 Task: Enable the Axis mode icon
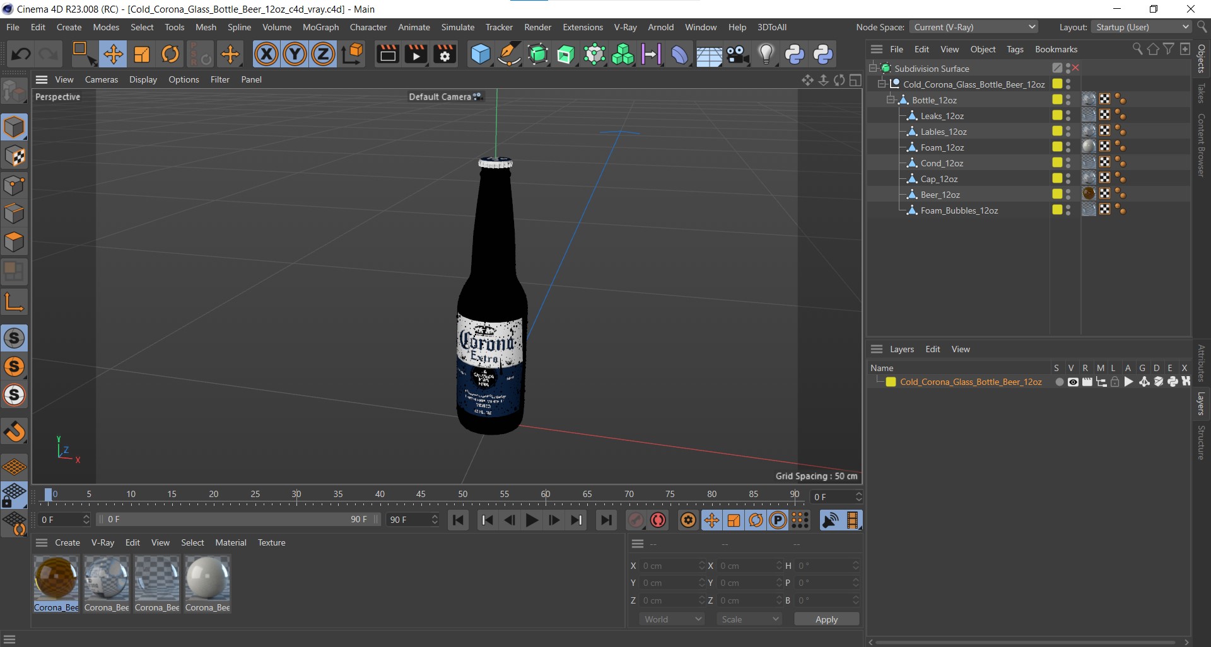point(14,302)
